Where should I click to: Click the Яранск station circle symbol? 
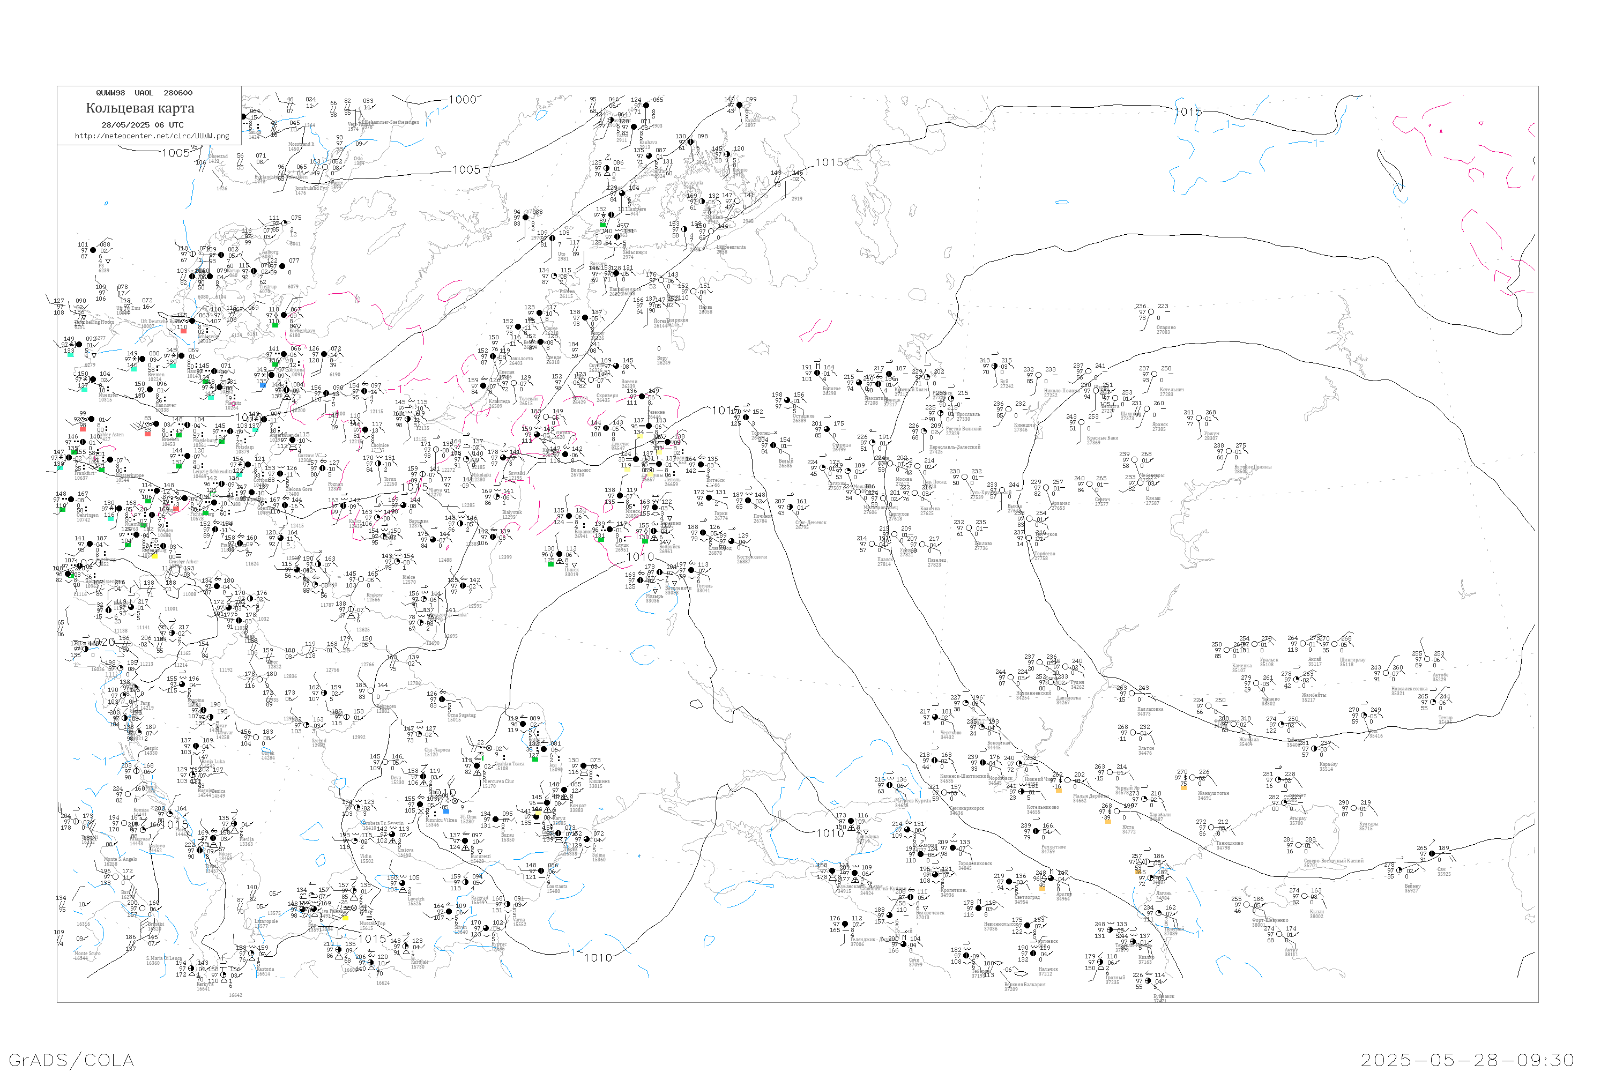tap(1146, 409)
